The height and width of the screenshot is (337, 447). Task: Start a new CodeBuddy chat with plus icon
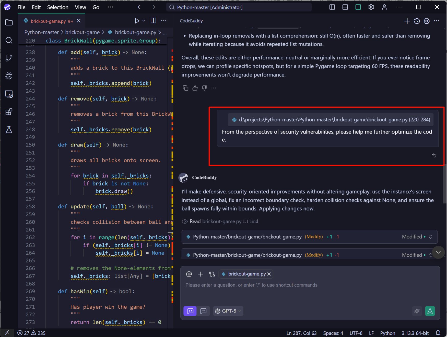[x=407, y=21]
